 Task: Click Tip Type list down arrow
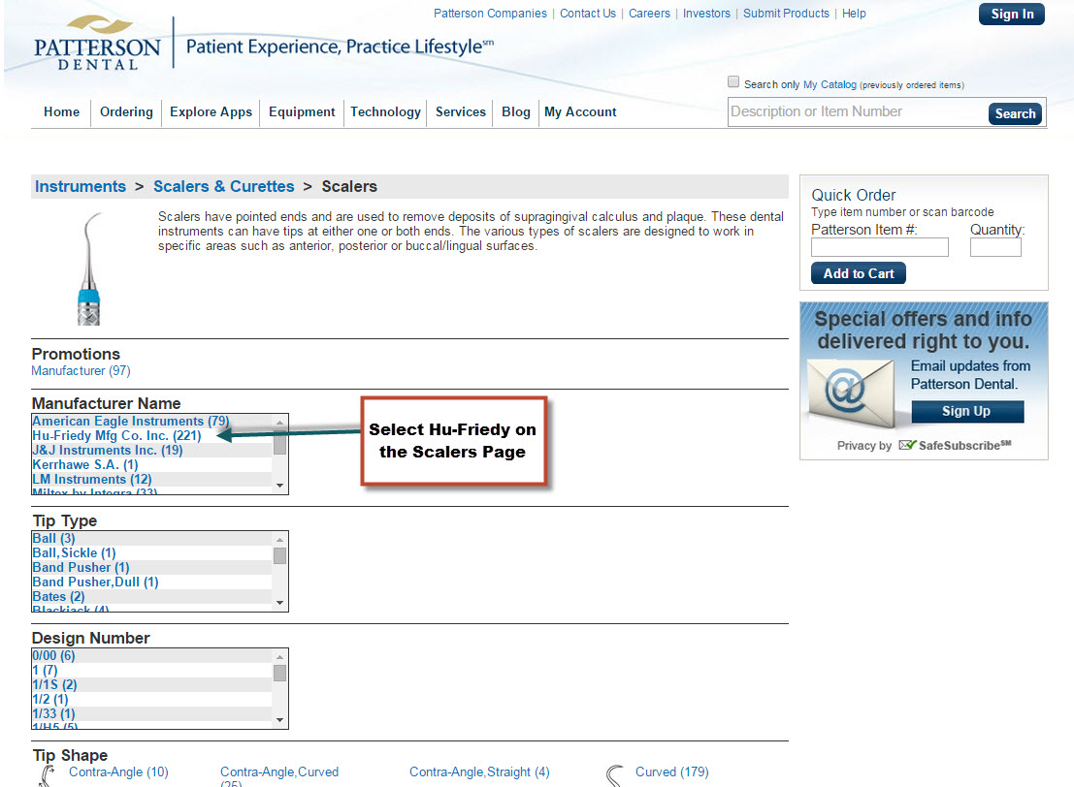(279, 602)
